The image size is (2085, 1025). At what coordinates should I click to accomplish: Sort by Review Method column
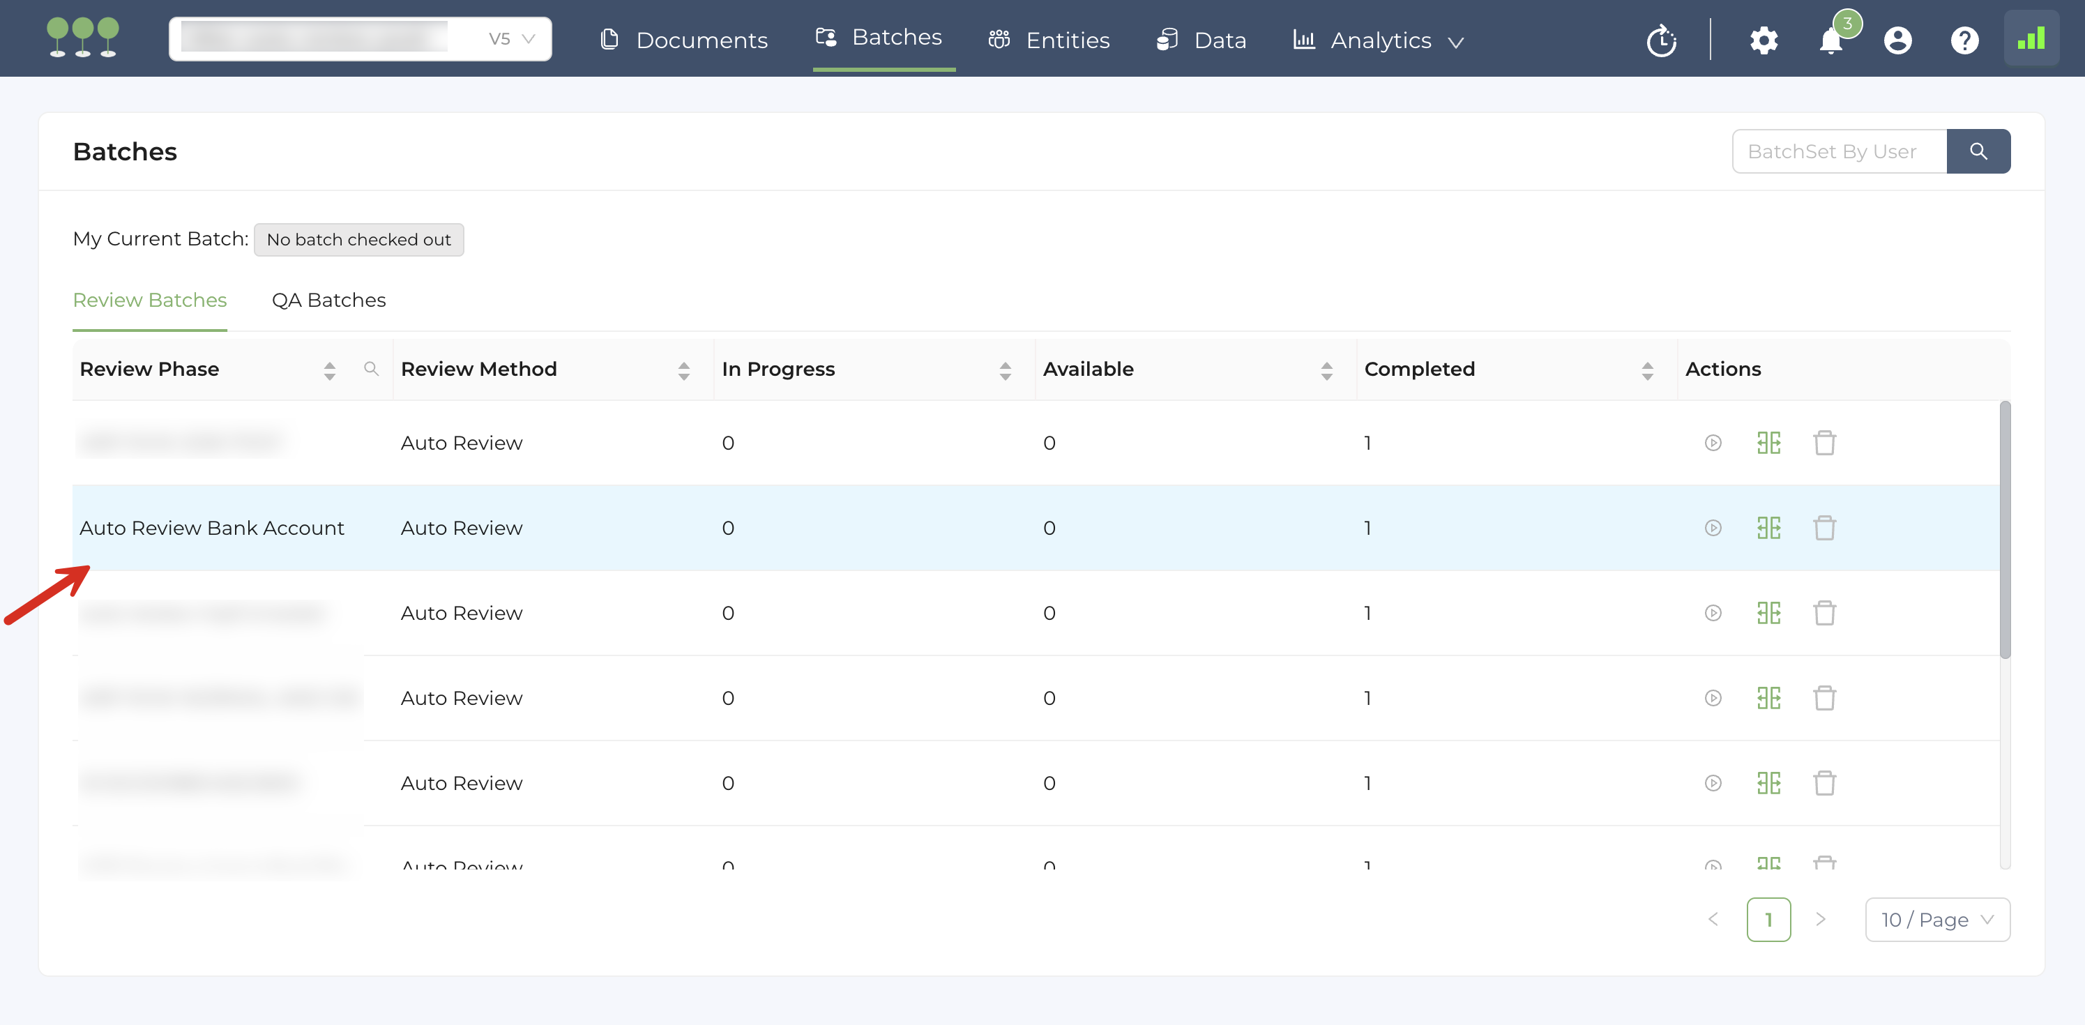tap(684, 370)
